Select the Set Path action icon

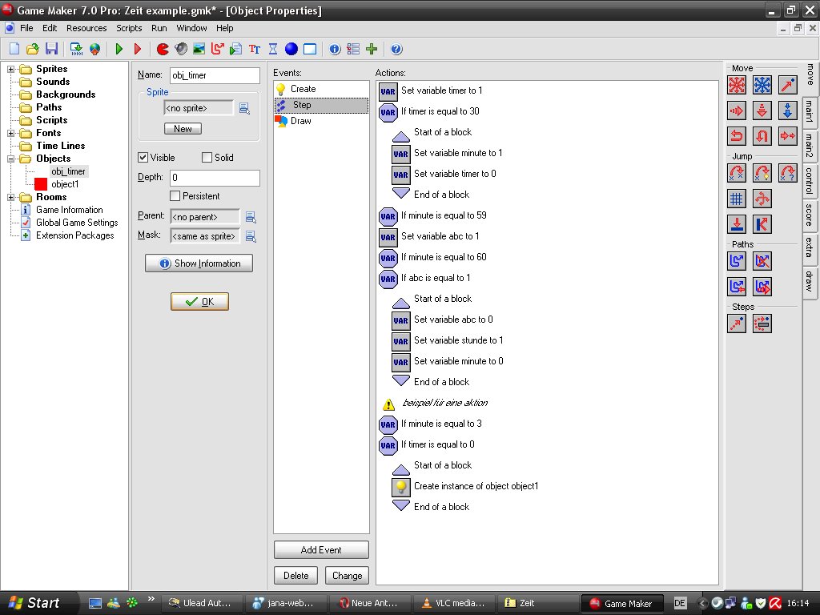coord(737,260)
